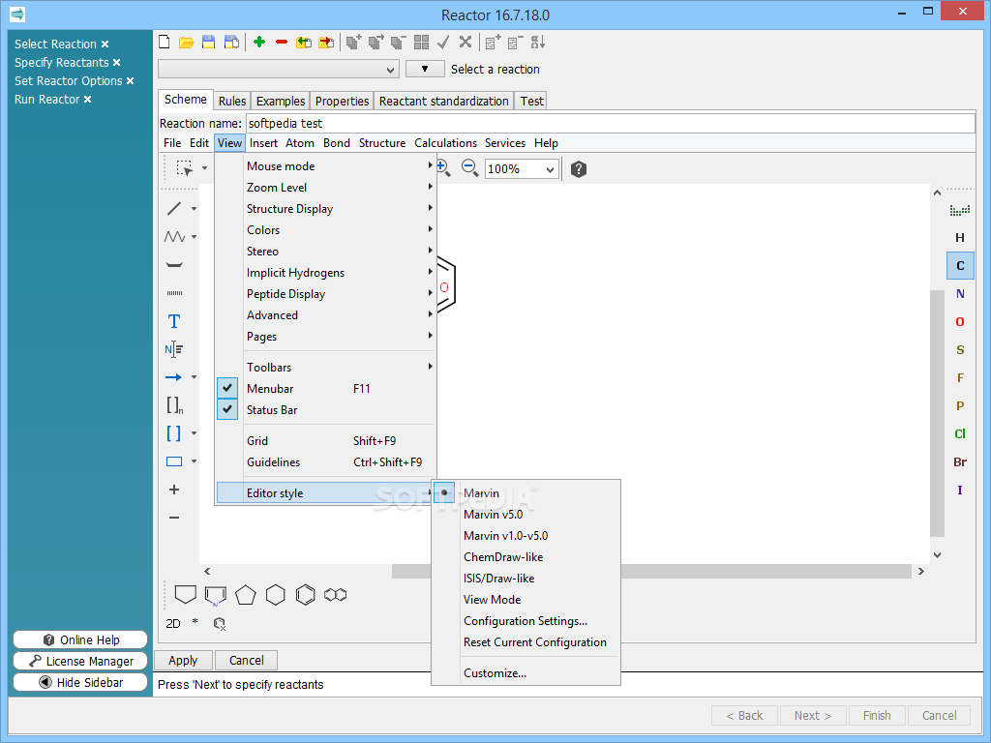Select Marvin v1.0-v5.0 editor style
The height and width of the screenshot is (743, 991).
(526, 536)
